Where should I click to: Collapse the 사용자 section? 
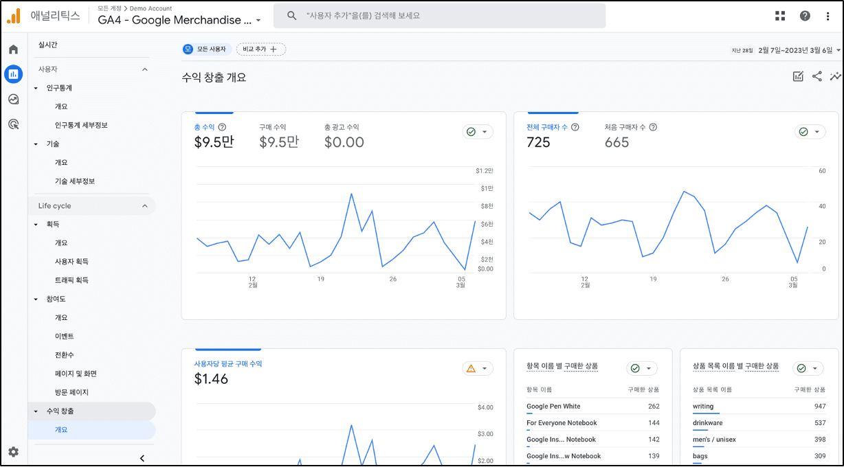coord(144,69)
